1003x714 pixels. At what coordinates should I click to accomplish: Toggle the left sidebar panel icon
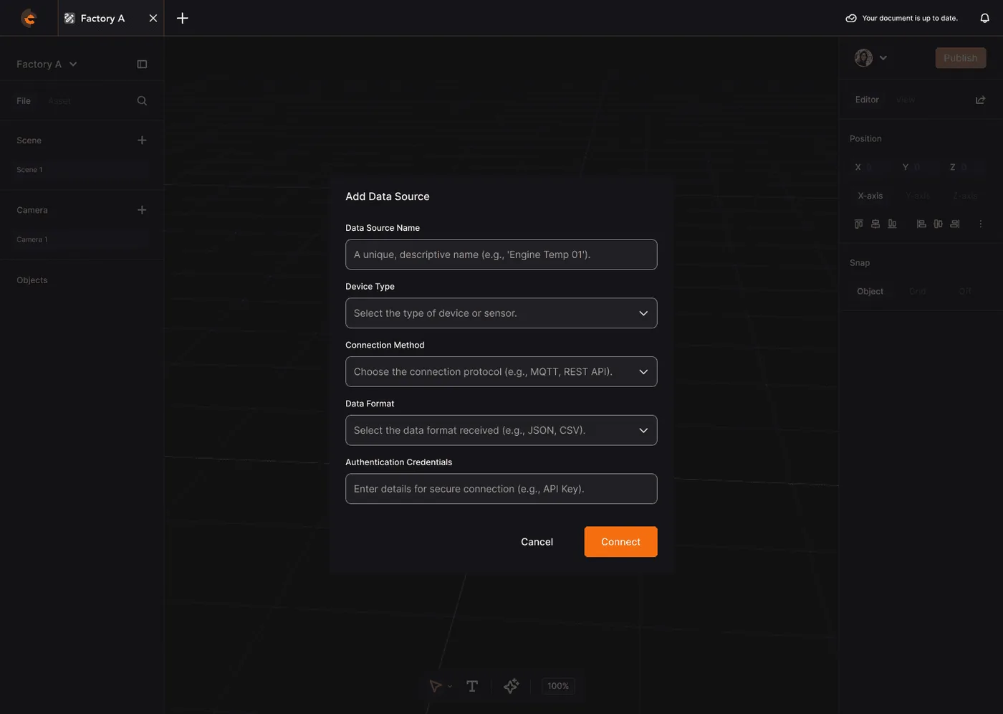[142, 65]
